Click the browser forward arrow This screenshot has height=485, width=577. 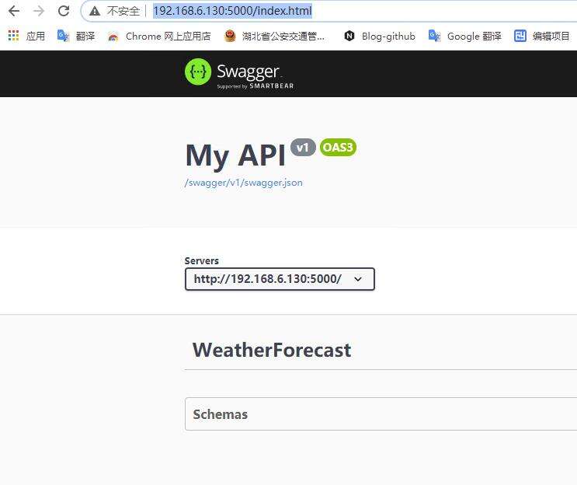tap(39, 11)
